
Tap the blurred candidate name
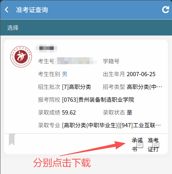pyautogui.click(x=46, y=48)
